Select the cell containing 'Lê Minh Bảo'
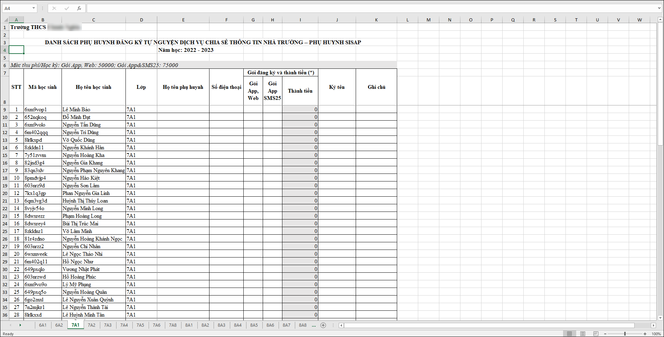 [x=94, y=110]
